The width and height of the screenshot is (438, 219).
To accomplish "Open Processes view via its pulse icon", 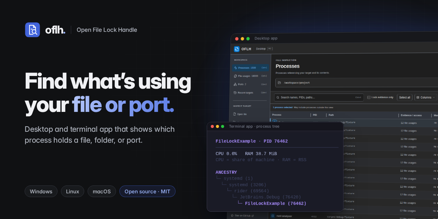I will pyautogui.click(x=235, y=68).
